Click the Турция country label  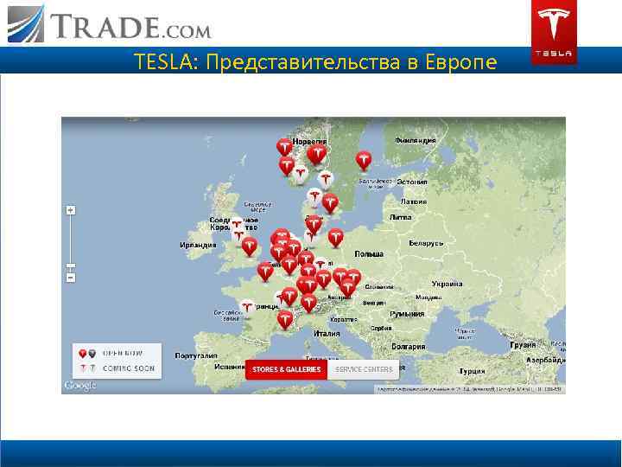point(472,371)
